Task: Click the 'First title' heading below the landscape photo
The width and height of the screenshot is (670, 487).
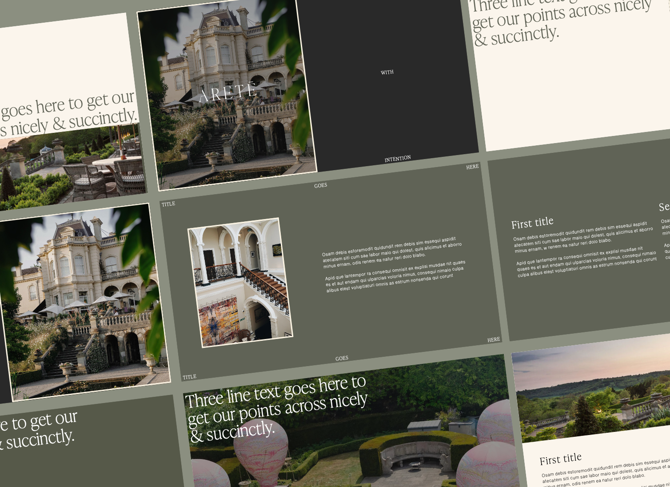Action: [x=561, y=459]
